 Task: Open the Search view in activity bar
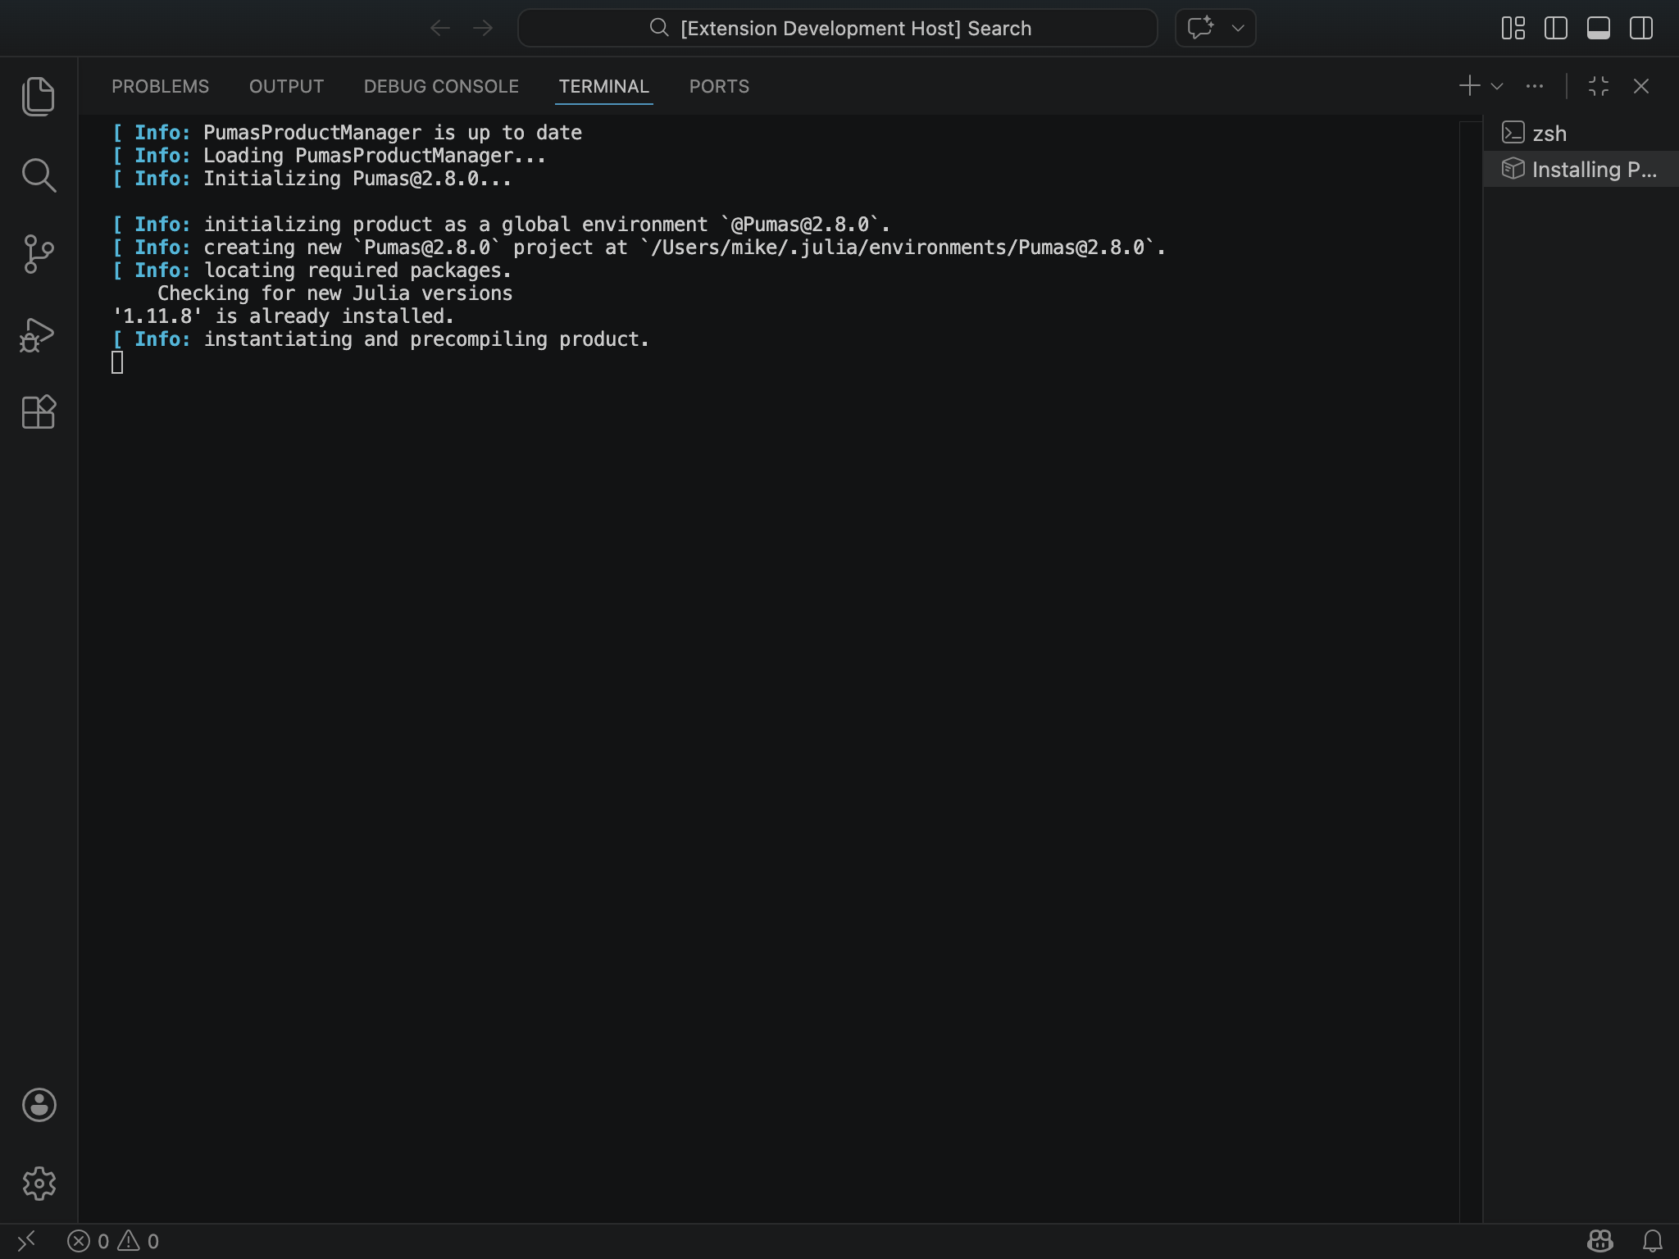(39, 175)
